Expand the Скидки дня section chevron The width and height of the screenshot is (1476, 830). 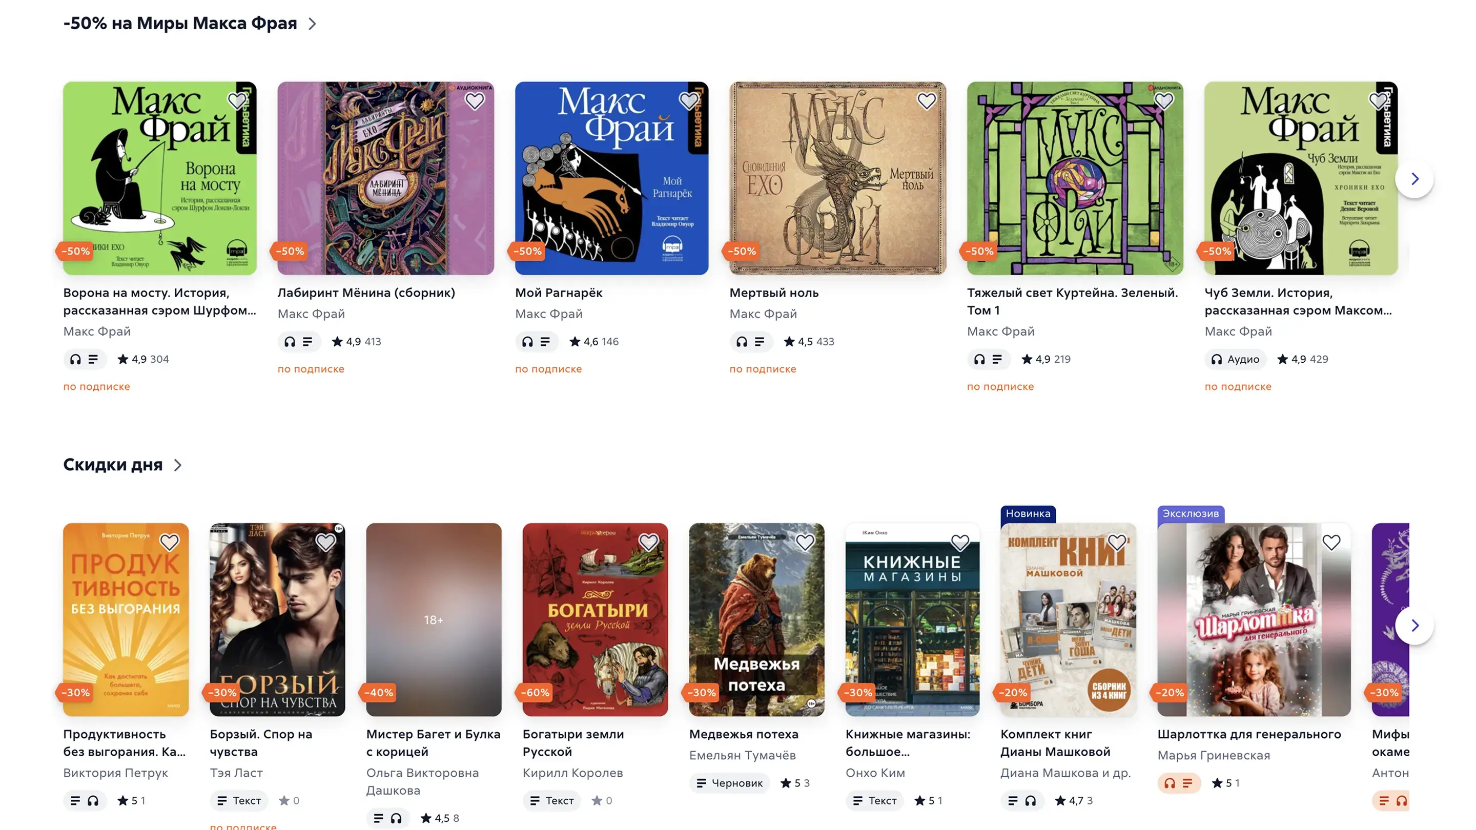point(178,465)
